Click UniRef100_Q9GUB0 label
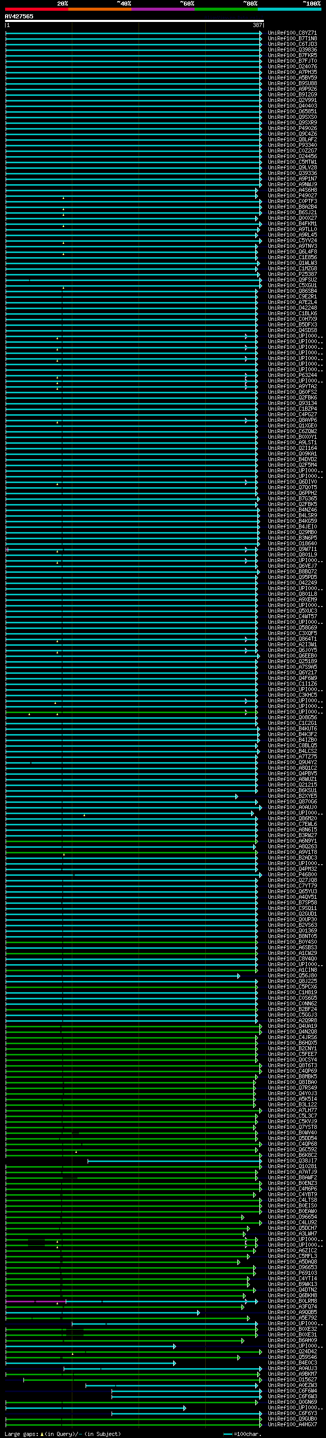Image resolution: width=326 pixels, height=1438 pixels. point(292,1419)
